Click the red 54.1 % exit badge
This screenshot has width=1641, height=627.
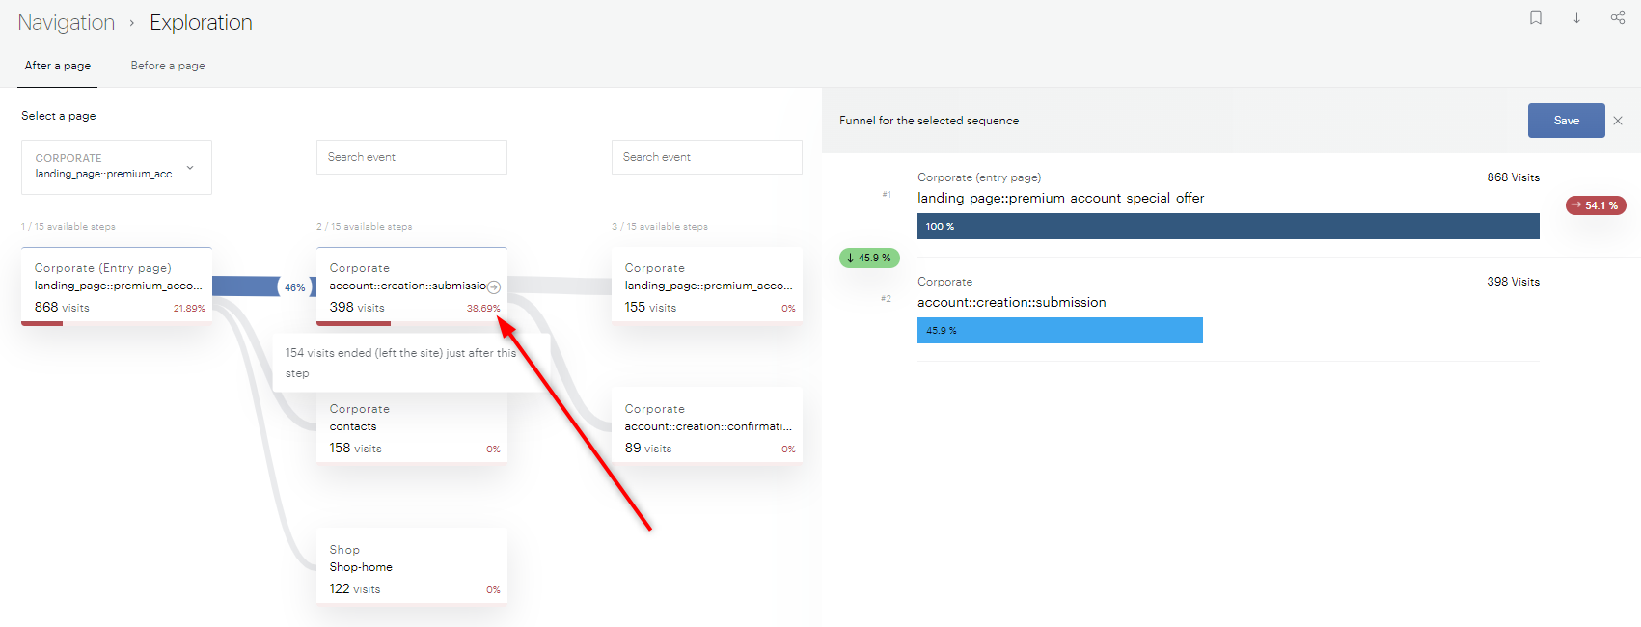pyautogui.click(x=1596, y=205)
